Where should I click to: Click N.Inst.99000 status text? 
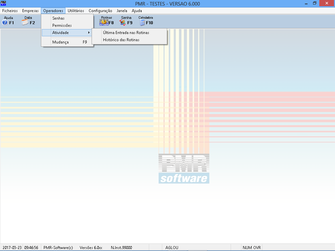(121, 248)
